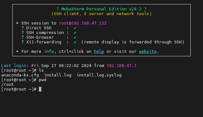Click the SSH-browser line
Image resolution: width=203 pixels, height=117 pixels.
coord(49,37)
